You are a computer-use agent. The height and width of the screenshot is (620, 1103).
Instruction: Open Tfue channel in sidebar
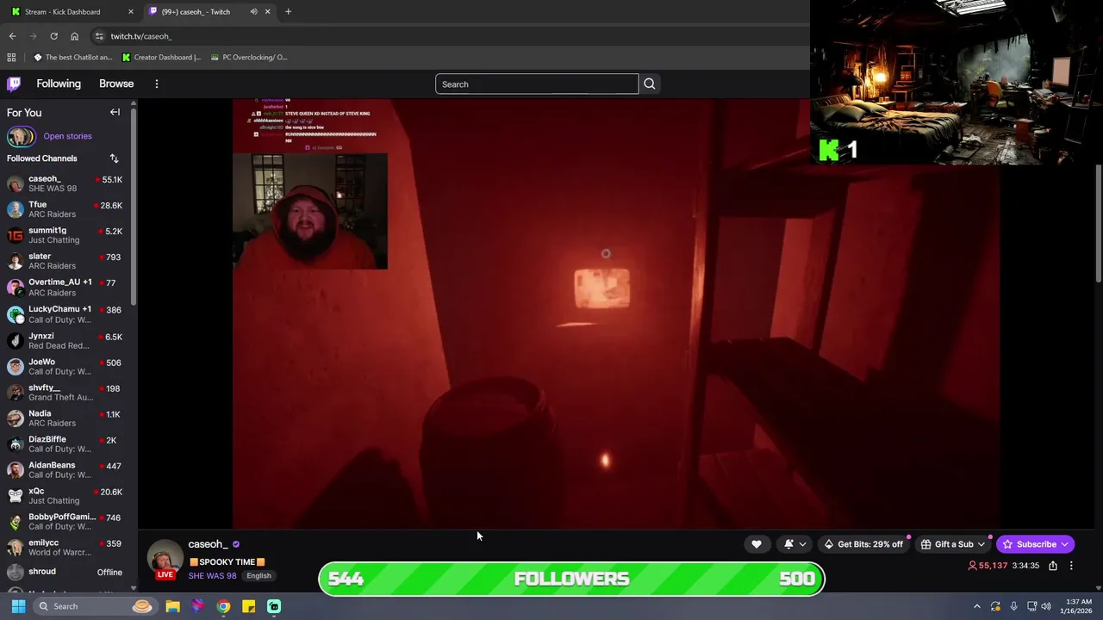(65, 209)
